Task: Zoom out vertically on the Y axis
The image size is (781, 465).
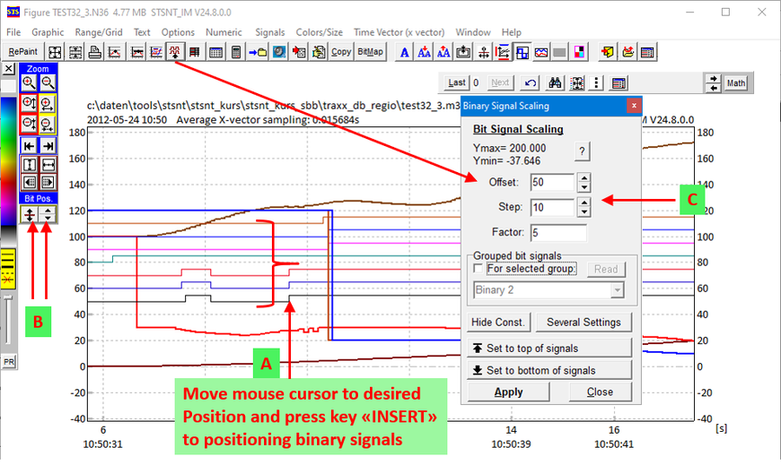Action: [x=29, y=124]
